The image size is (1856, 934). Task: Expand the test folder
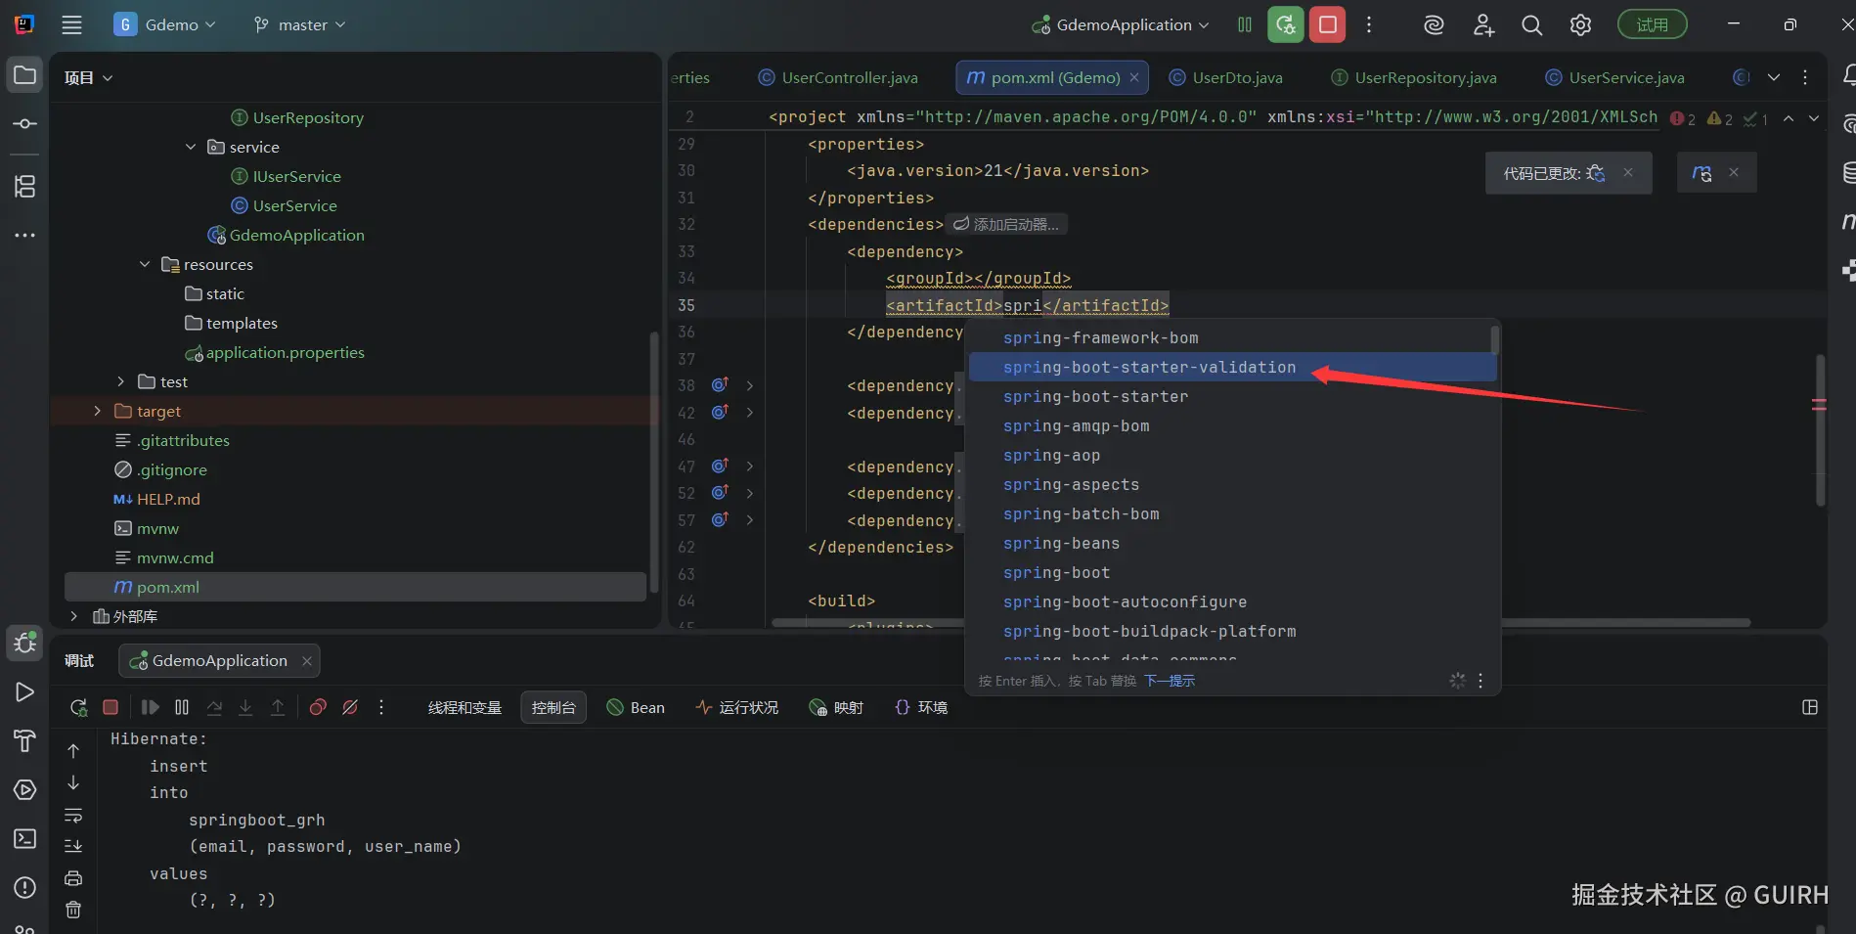tap(121, 381)
